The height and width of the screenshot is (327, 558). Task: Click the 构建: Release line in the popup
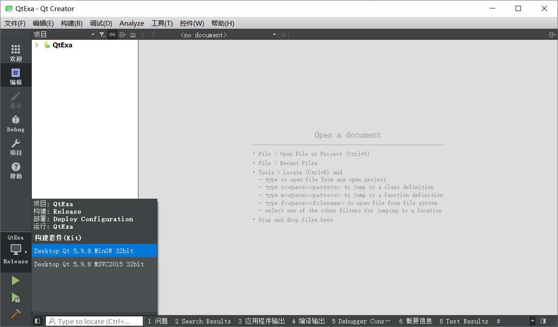pos(57,212)
